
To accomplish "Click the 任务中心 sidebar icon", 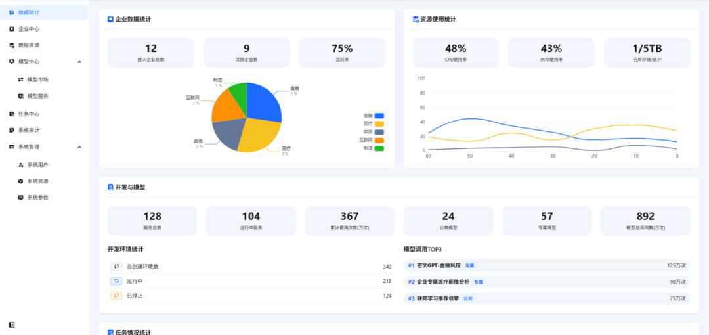I will point(12,114).
